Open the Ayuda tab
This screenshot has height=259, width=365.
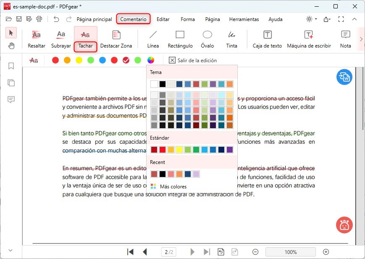click(276, 19)
